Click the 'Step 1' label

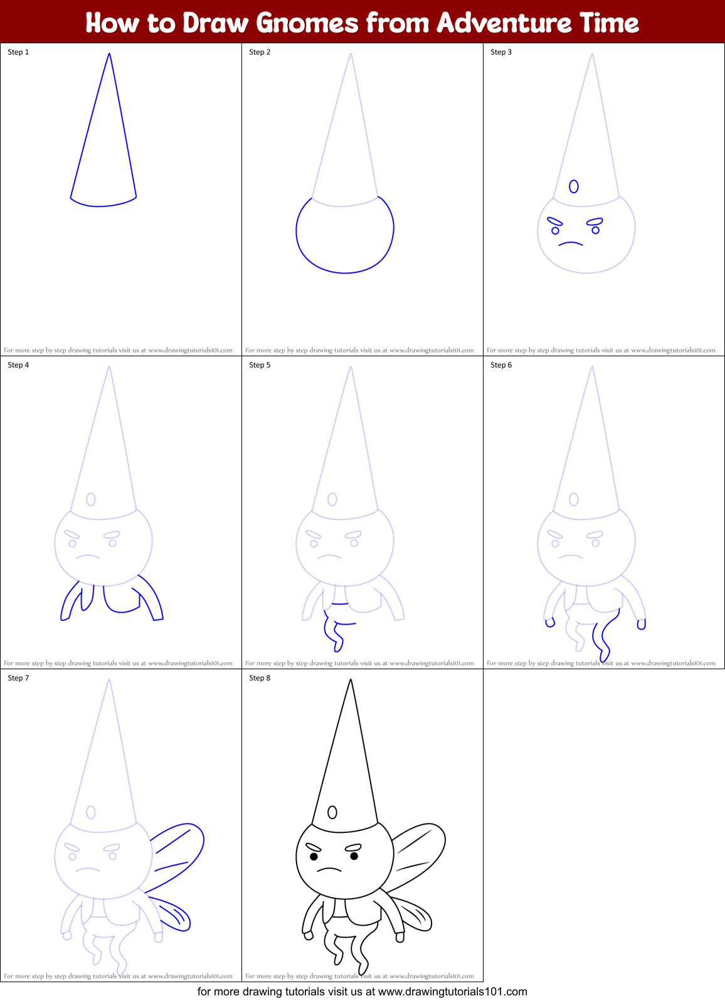pyautogui.click(x=18, y=52)
